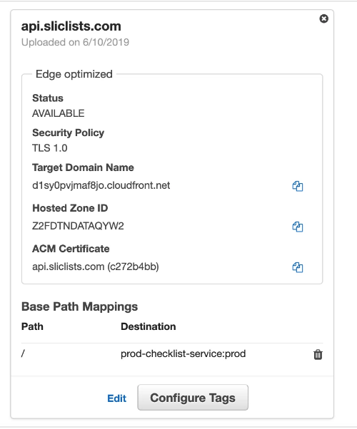357x429 pixels.
Task: Click the Status label
Action: pos(48,98)
